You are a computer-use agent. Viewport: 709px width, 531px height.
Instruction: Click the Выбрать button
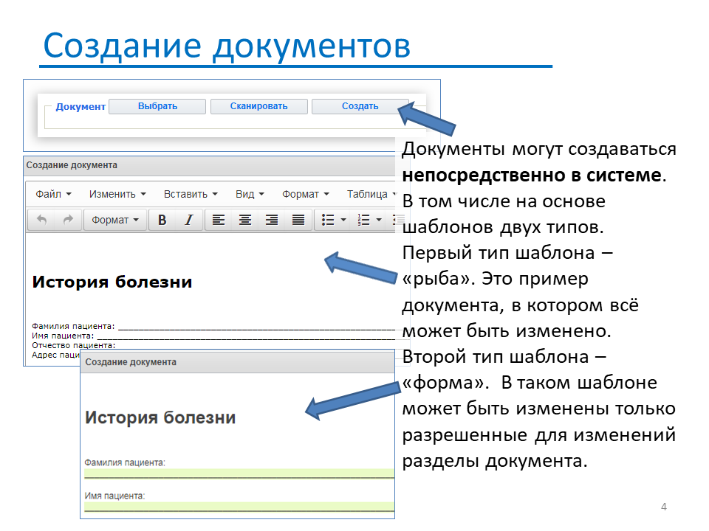[157, 106]
